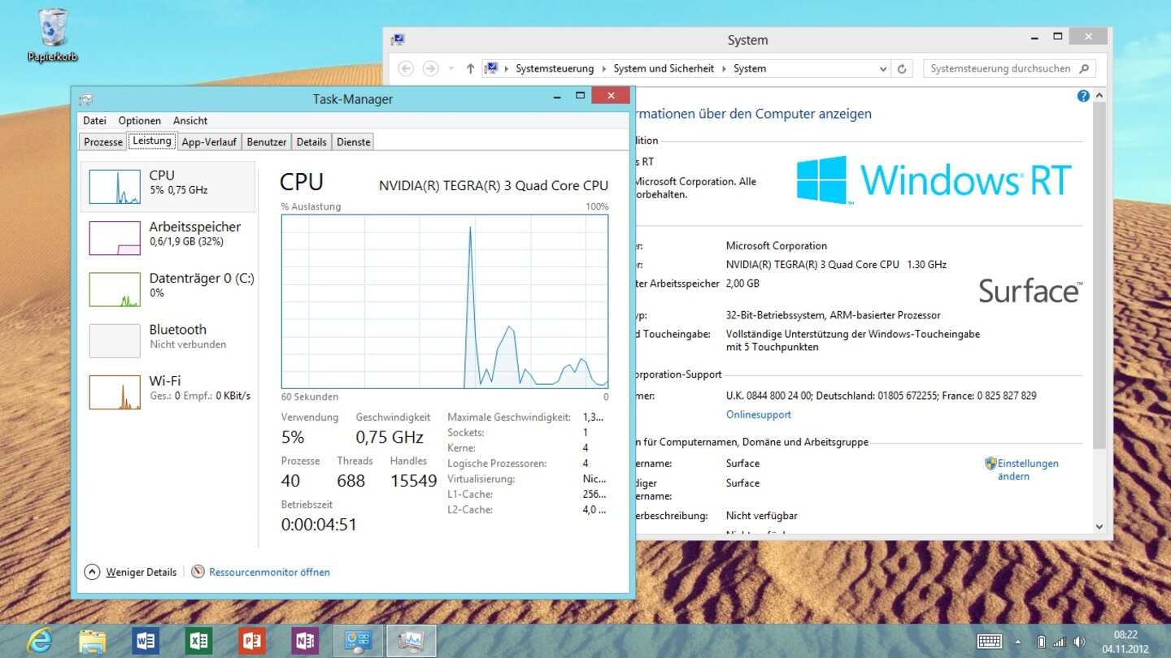
Task: Launch Word from the taskbar
Action: (146, 641)
